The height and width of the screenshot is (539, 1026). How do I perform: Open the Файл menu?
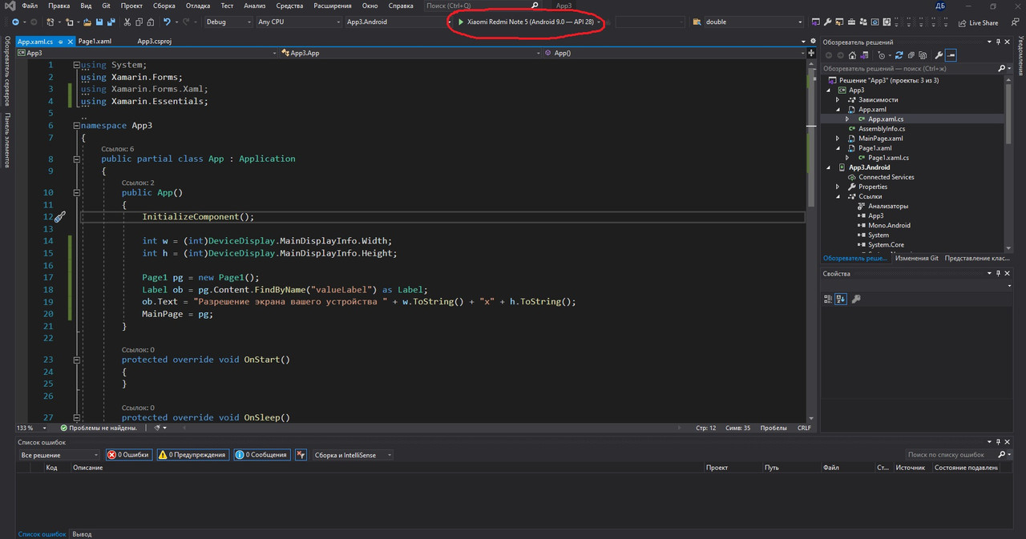pyautogui.click(x=30, y=6)
